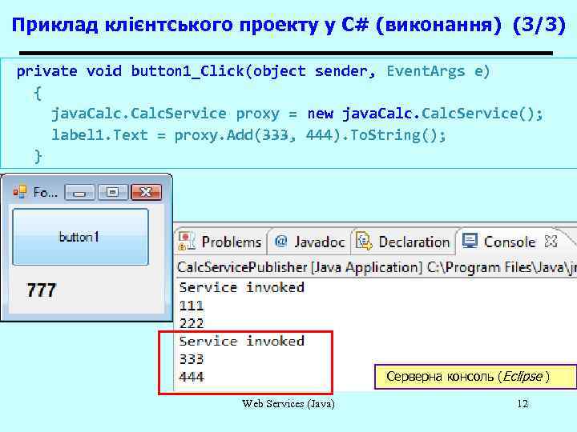Click the 222 console output line
The image size is (577, 432).
pos(192,324)
